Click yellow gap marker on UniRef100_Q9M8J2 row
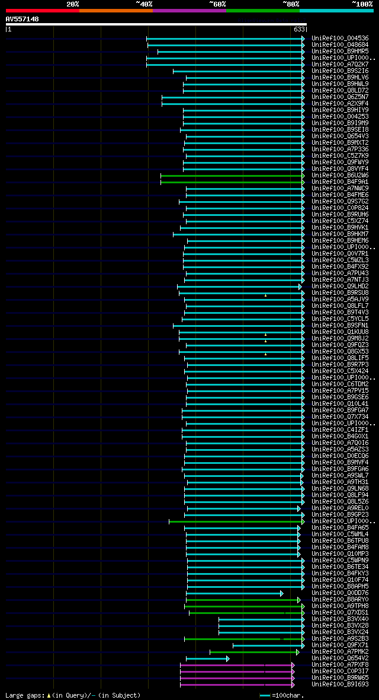This screenshot has width=379, height=700. pos(265,341)
